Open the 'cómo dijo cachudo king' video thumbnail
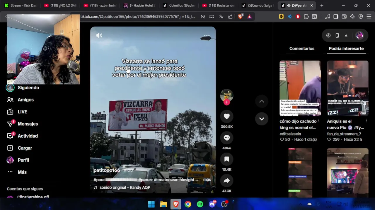The image size is (375, 210). pyautogui.click(x=300, y=88)
